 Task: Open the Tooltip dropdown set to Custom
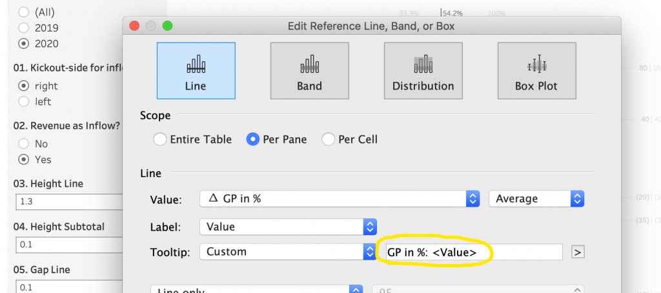click(x=288, y=252)
